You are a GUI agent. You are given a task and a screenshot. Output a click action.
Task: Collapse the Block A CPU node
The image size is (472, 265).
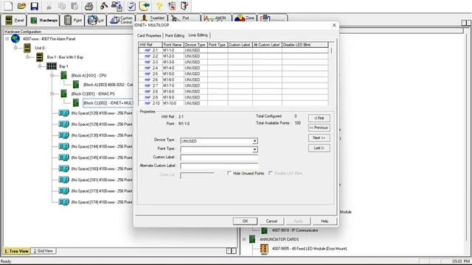click(x=52, y=75)
